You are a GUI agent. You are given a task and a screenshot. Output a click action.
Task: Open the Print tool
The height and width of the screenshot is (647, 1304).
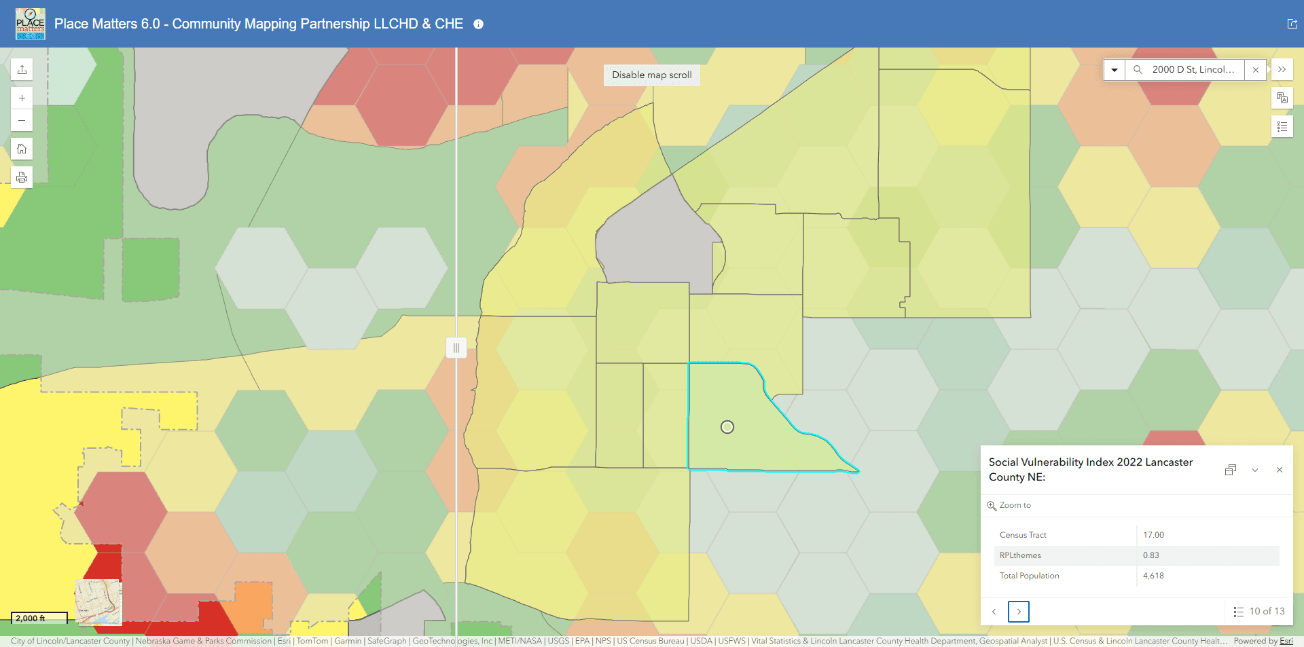[x=22, y=177]
